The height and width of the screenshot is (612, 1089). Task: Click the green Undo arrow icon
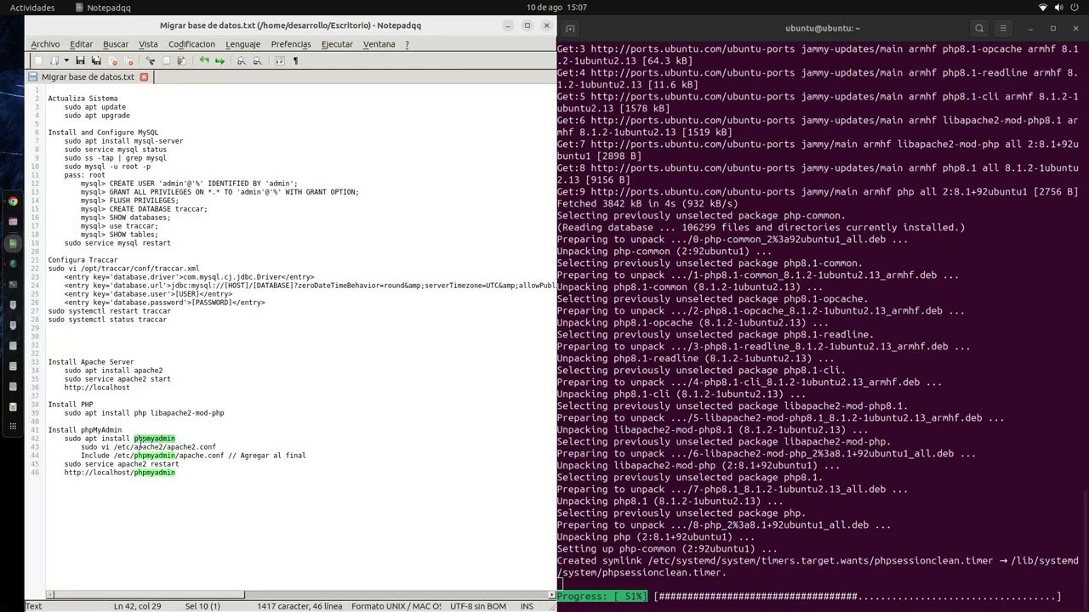point(204,60)
